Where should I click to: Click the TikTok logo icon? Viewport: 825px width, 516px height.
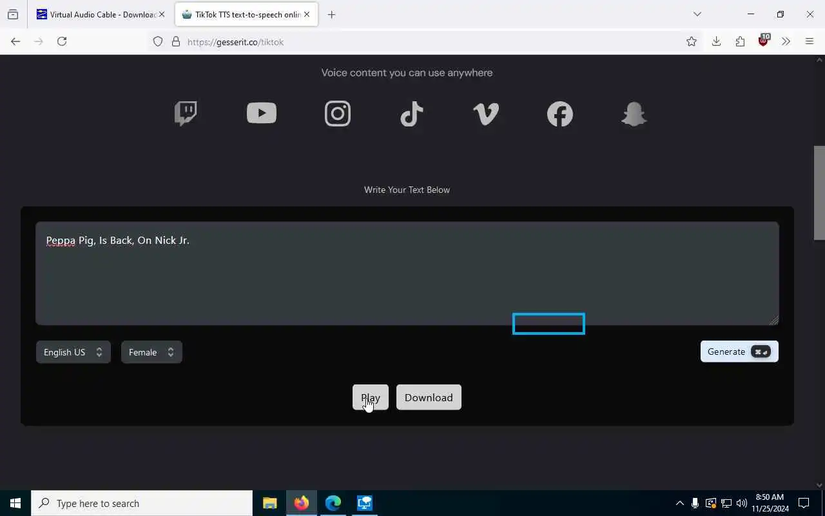[x=412, y=114]
